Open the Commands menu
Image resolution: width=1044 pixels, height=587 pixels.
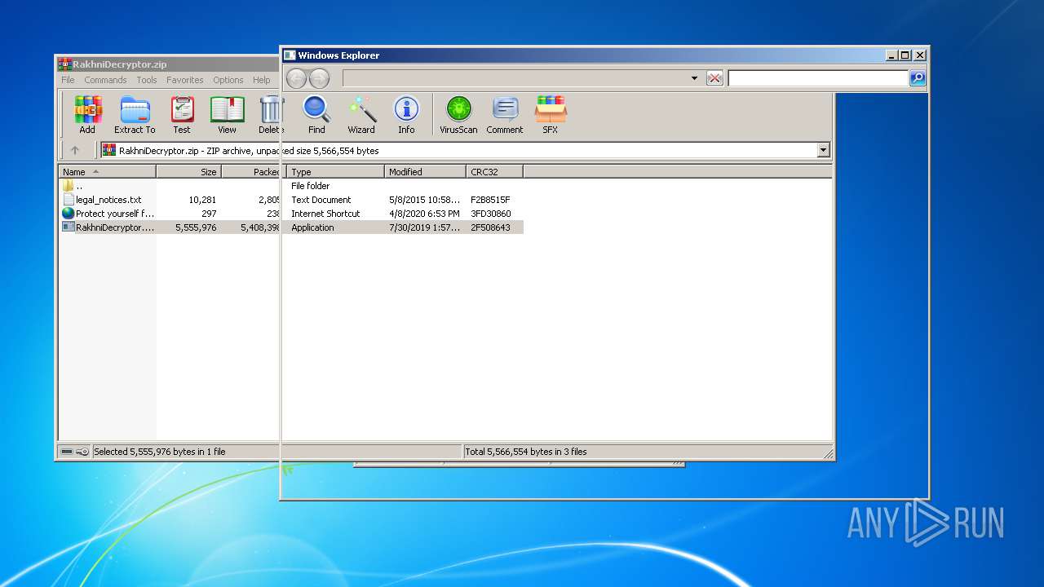click(105, 80)
